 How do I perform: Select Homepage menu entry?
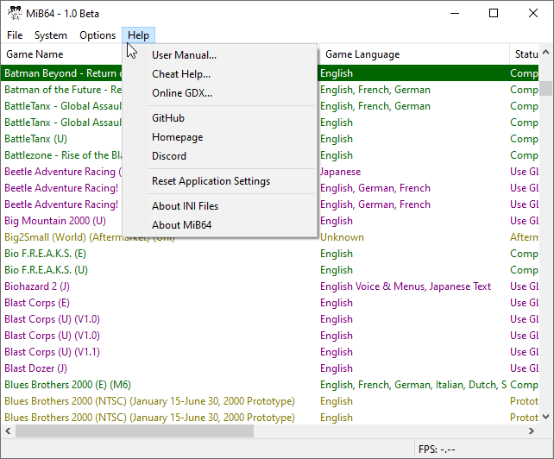coord(177,137)
